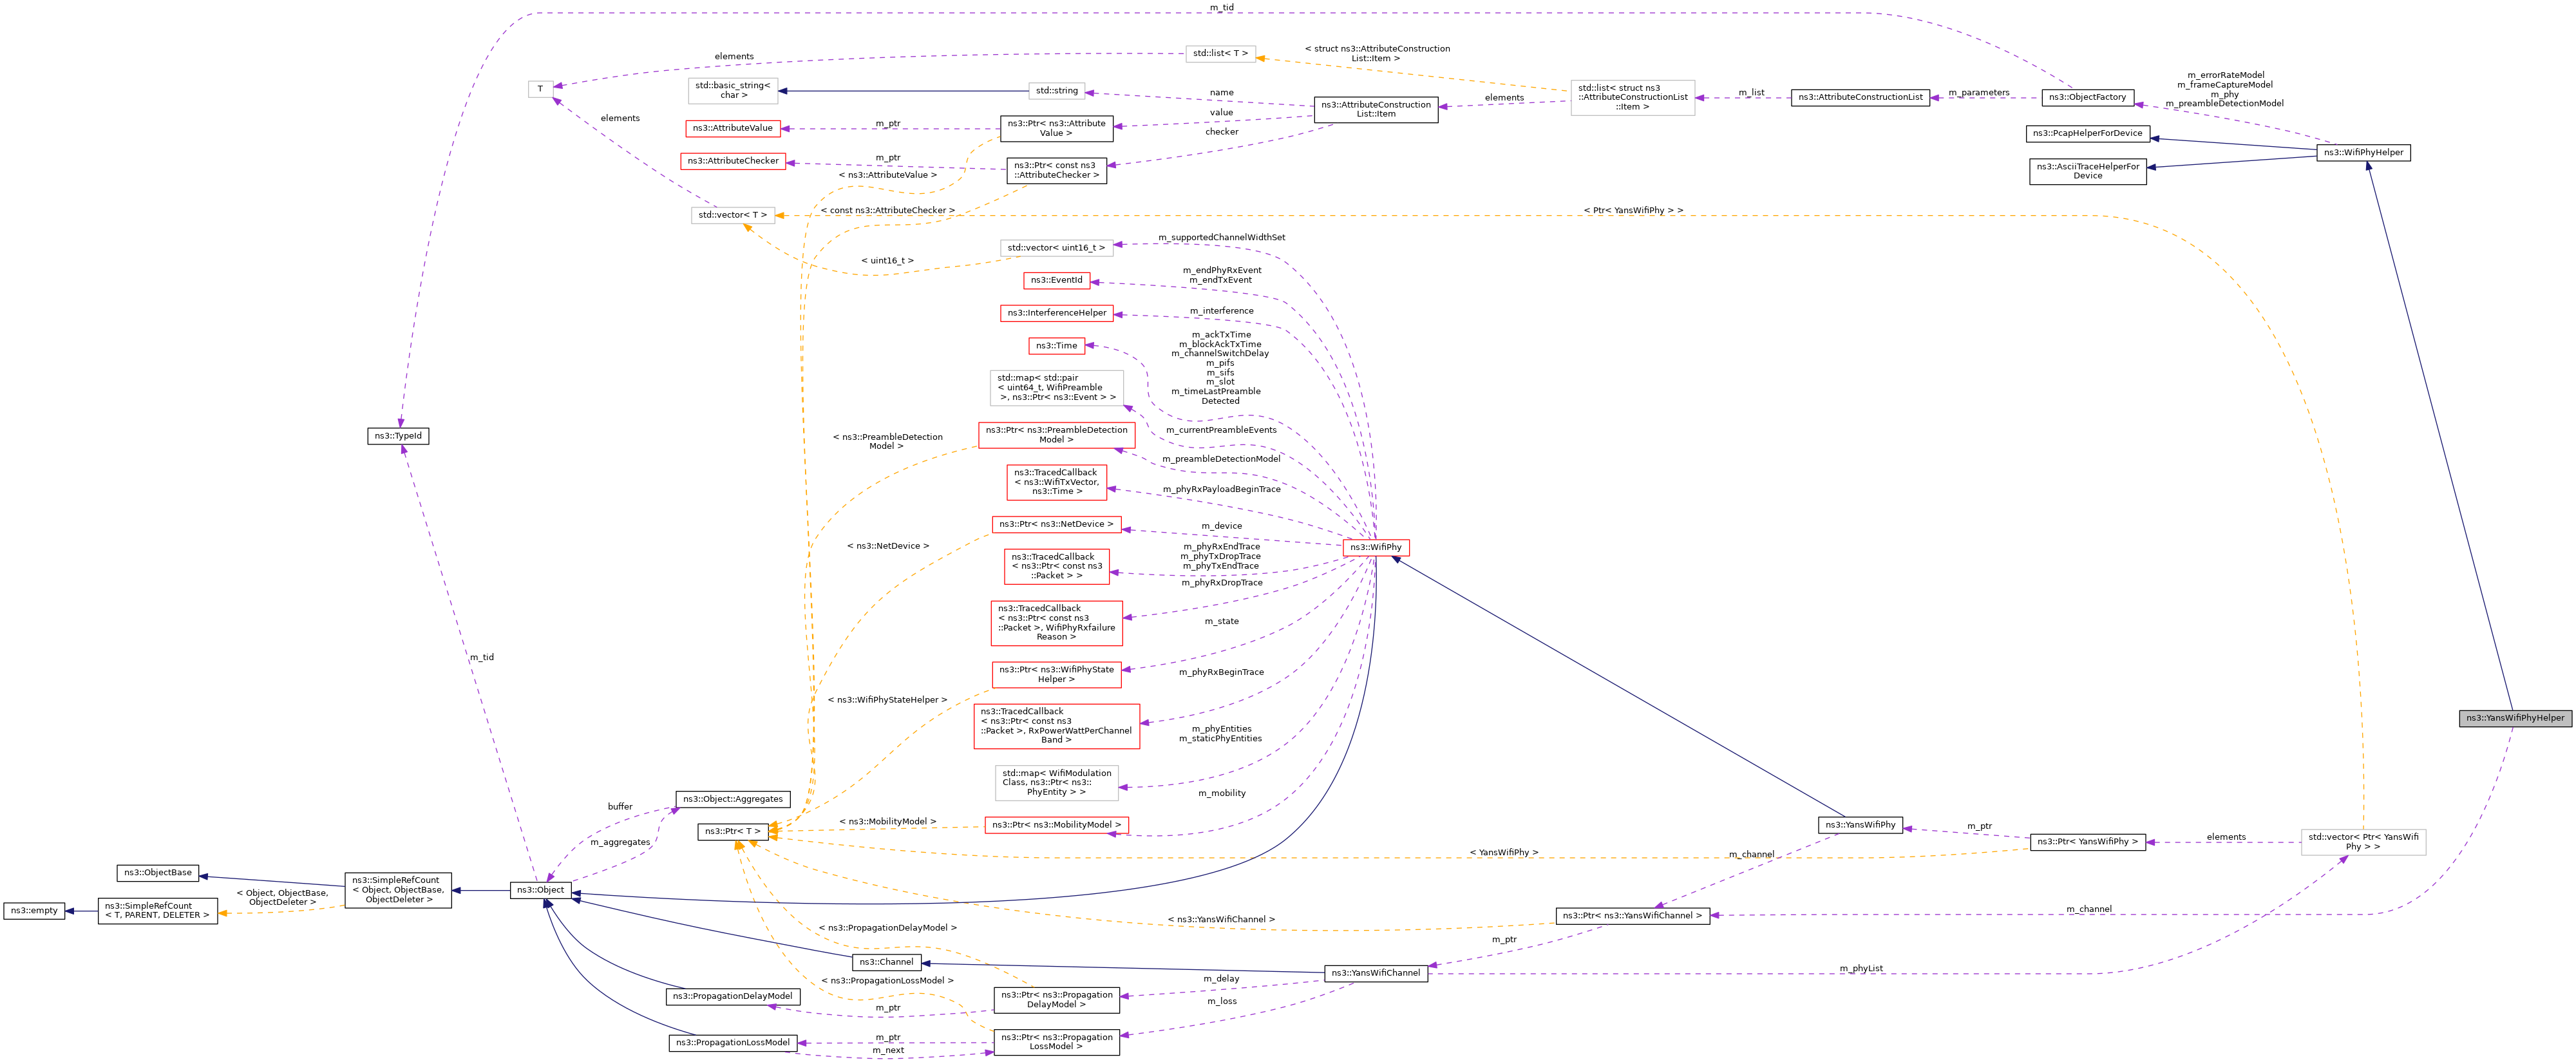Click the m_phyList edge label
The height and width of the screenshot is (1062, 2576).
click(x=1861, y=969)
